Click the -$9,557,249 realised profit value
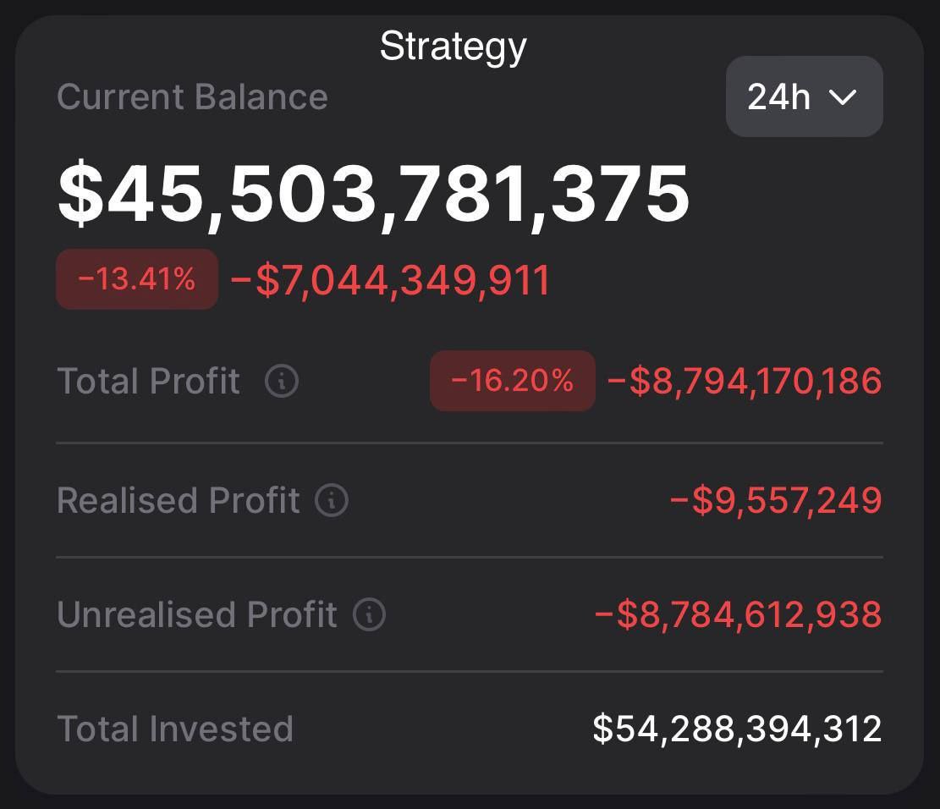The height and width of the screenshot is (809, 940). pyautogui.click(x=776, y=500)
